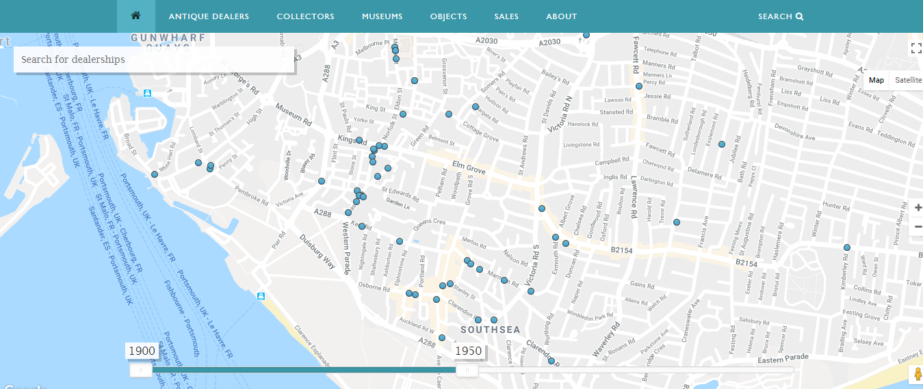Click the home icon in navigation bar
Viewport: 923px width, 389px height.
click(x=135, y=16)
